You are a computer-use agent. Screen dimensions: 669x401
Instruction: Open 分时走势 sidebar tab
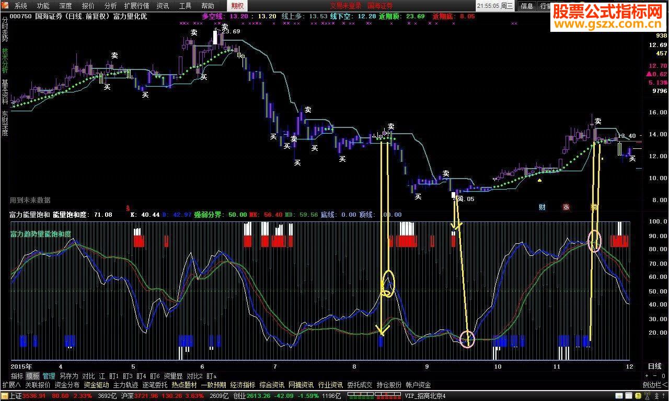[x=5, y=30]
